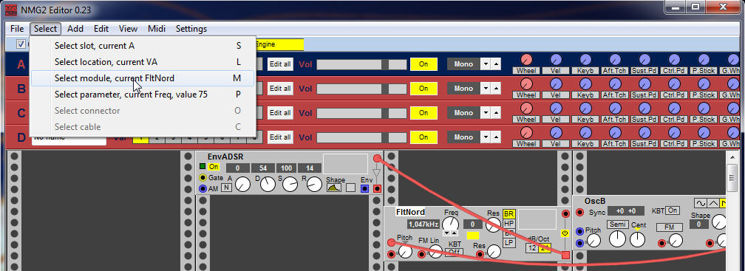This screenshot has height=271, width=745.
Task: Open slot B Mono mode dropdown arrow
Action: [x=486, y=89]
